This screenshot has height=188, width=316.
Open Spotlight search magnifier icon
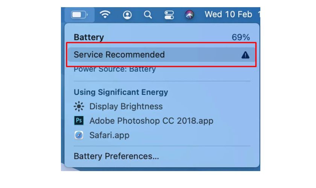click(x=148, y=15)
